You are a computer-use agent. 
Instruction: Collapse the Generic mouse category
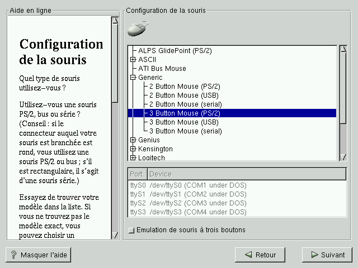click(133, 78)
